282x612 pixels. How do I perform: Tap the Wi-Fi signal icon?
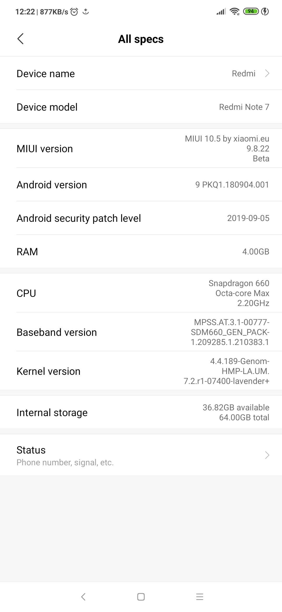click(234, 12)
